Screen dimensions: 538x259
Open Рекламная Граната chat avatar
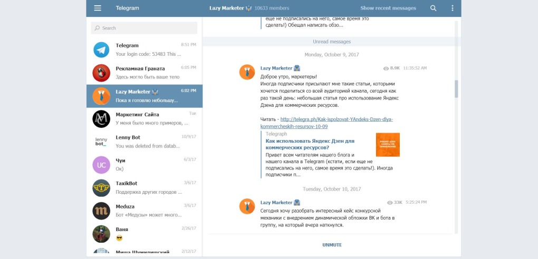coord(101,73)
